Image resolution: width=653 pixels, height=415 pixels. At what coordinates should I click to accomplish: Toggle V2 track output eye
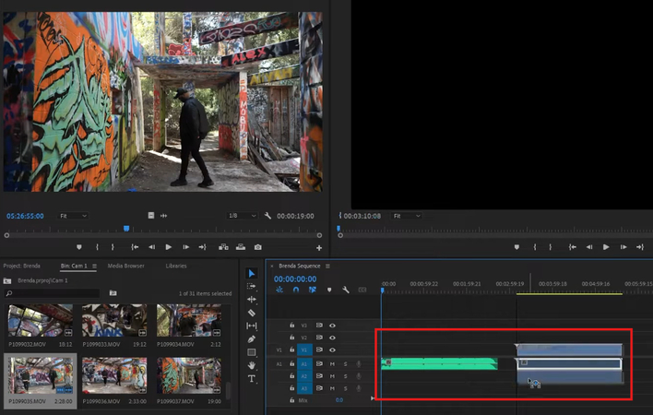[x=332, y=338]
